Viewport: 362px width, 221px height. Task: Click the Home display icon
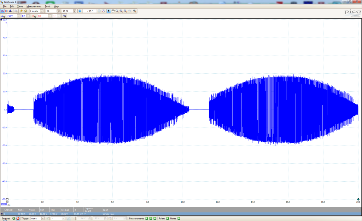(25, 11)
